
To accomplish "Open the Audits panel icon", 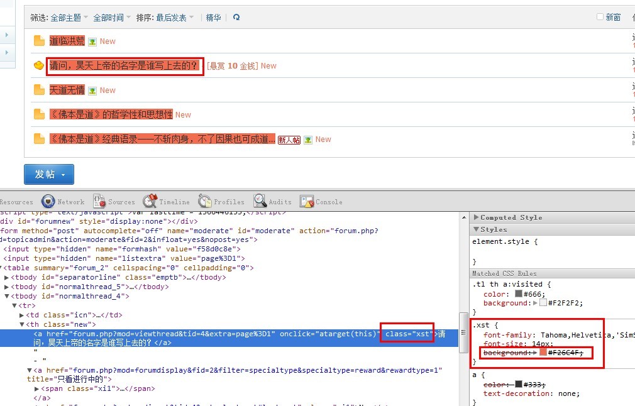I will (260, 200).
